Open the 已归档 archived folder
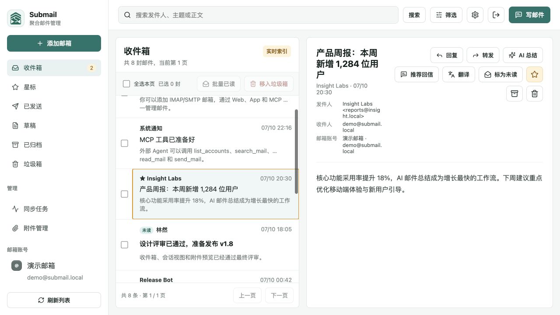 click(54, 145)
